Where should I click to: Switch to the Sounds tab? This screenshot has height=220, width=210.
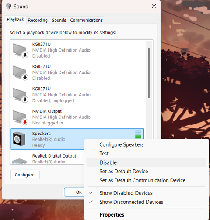point(59,20)
